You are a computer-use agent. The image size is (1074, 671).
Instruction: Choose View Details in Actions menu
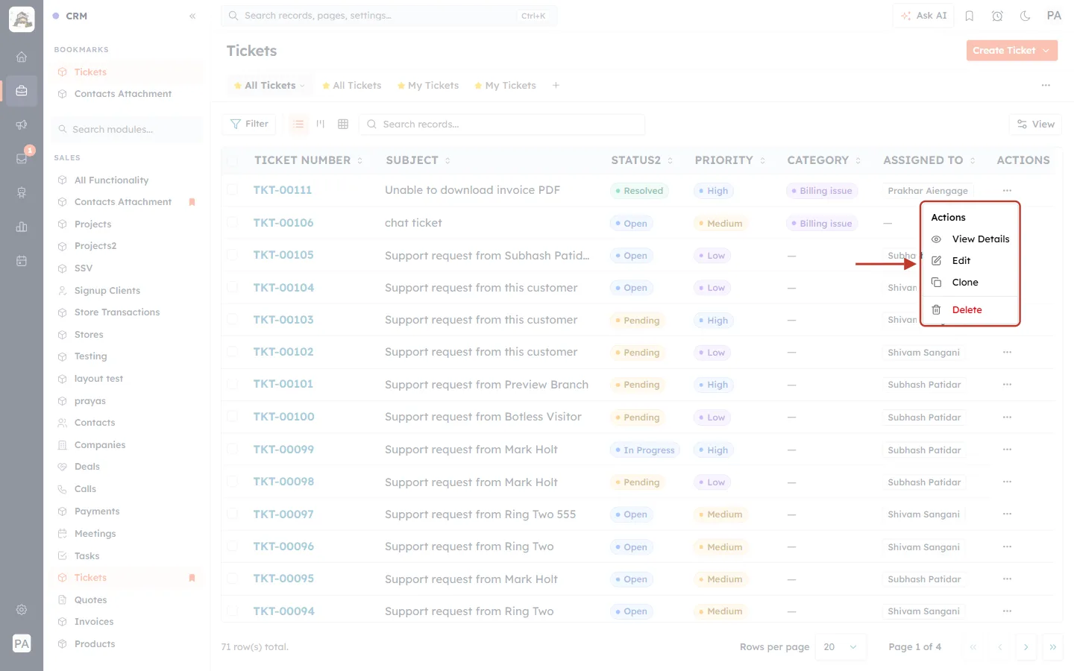coord(970,239)
